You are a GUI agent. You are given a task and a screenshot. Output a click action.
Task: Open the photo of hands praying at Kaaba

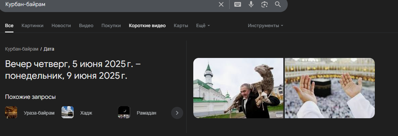[330, 88]
